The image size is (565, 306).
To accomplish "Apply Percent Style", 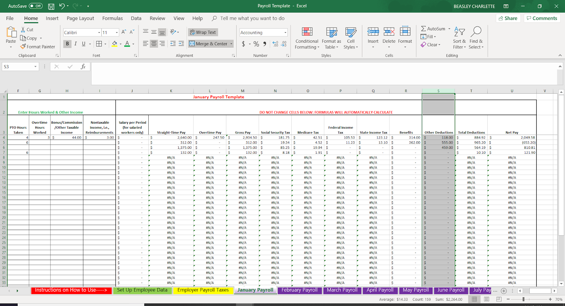I will 256,44.
